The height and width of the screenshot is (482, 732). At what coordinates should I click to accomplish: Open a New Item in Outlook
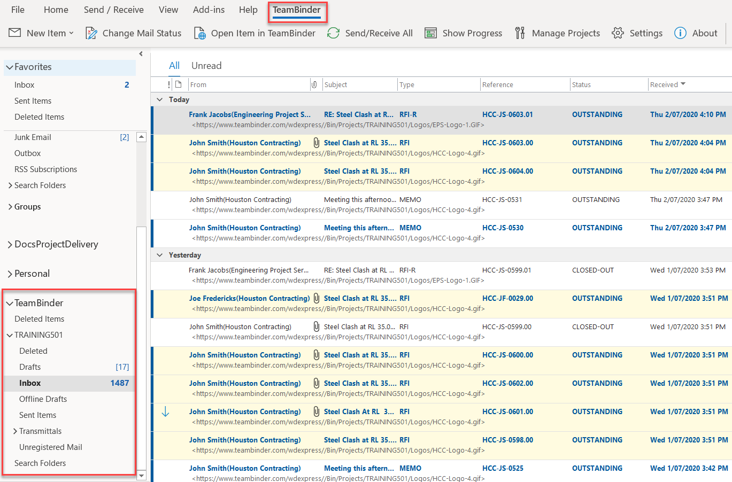41,33
